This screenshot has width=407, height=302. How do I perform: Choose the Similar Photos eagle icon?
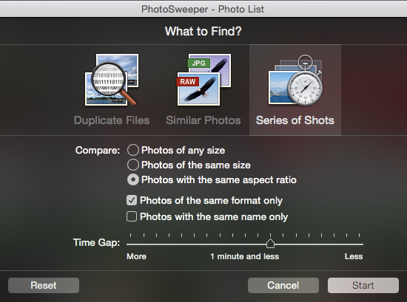coord(204,80)
